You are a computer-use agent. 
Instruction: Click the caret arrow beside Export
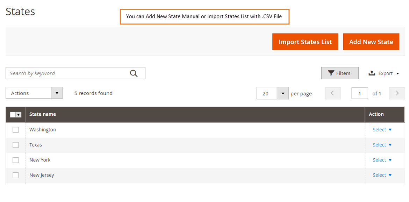397,73
